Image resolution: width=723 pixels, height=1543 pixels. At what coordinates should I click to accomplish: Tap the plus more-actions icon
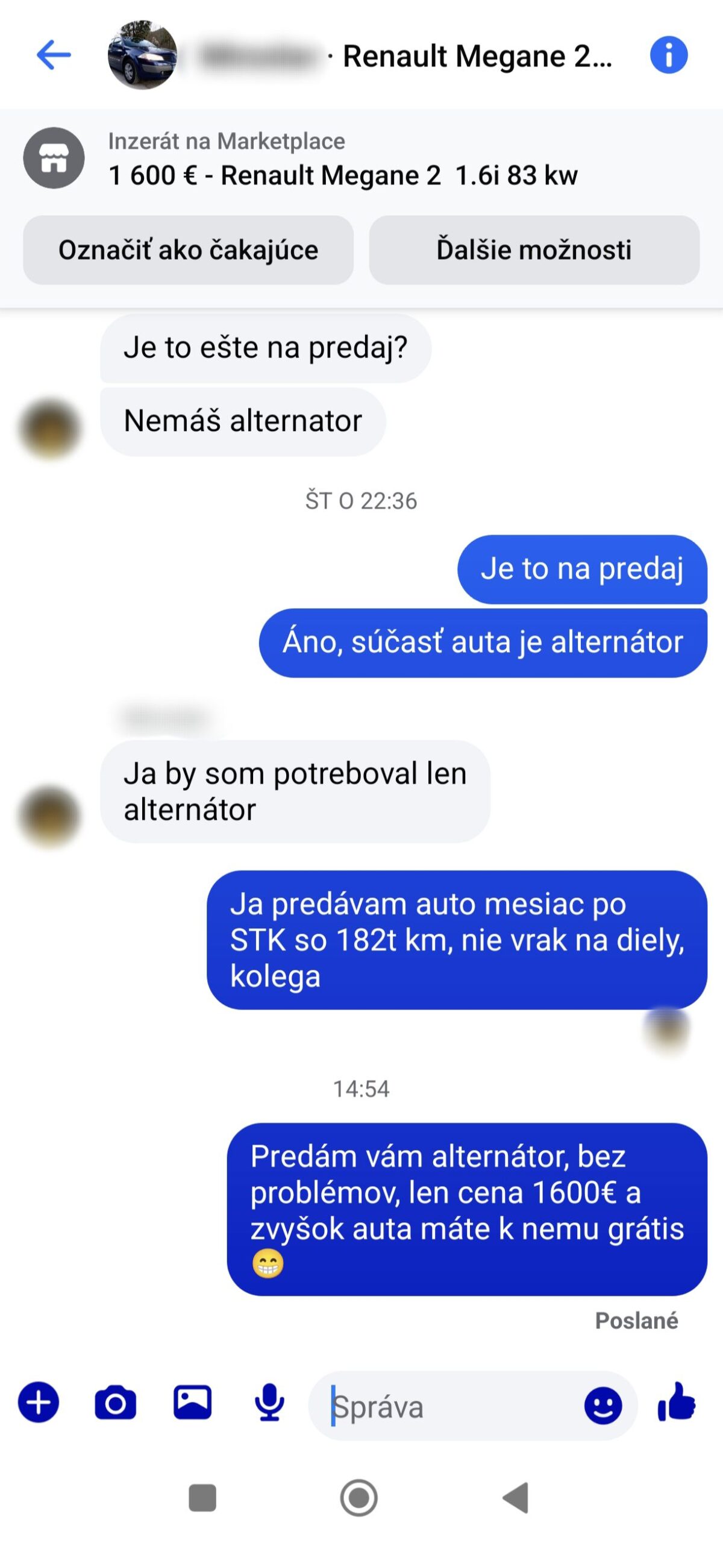pos(39,1401)
